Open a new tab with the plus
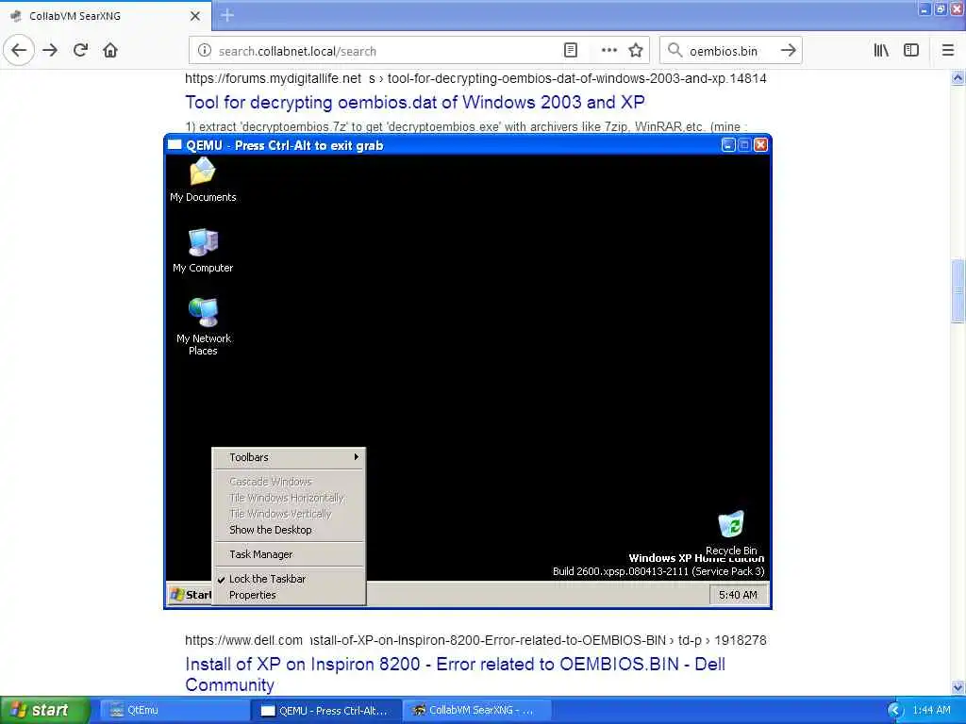This screenshot has height=724, width=966. click(227, 15)
